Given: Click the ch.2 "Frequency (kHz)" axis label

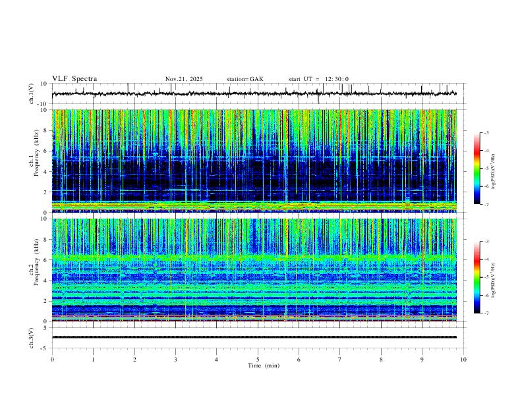Looking at the screenshot, I should tap(37, 262).
